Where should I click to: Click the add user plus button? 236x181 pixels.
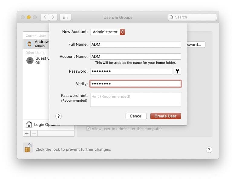coord(27,133)
